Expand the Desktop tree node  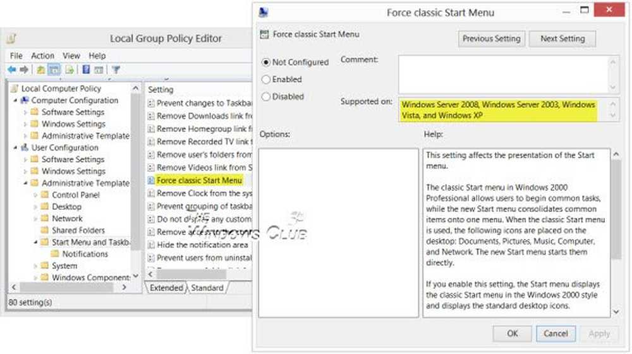coord(35,207)
